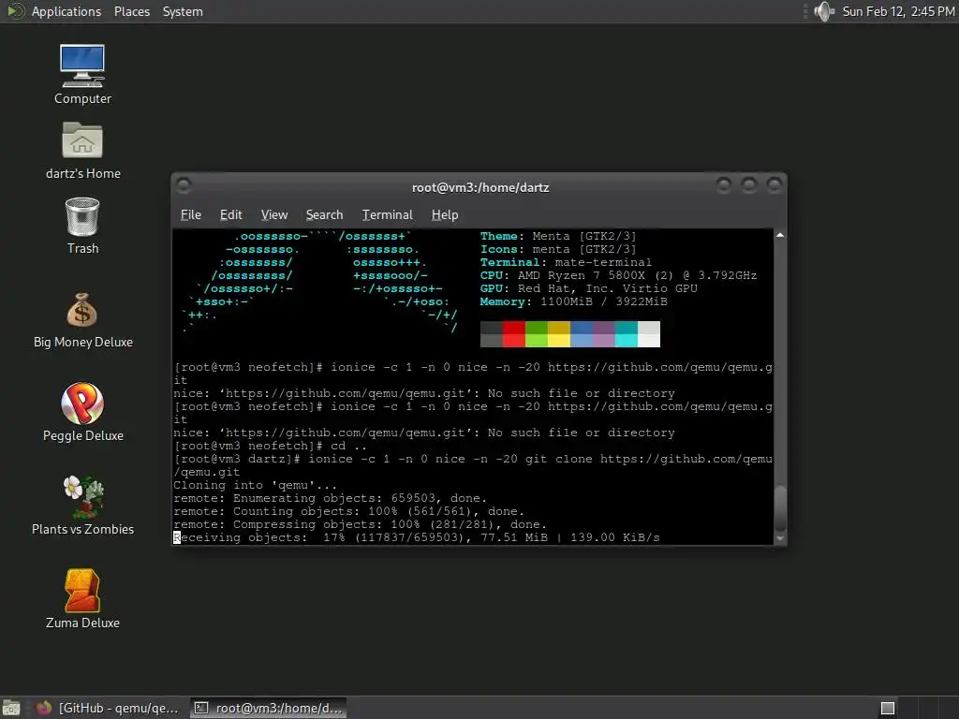
Task: Click the "Cloning into 'qemu'..." line
Action: coord(255,485)
